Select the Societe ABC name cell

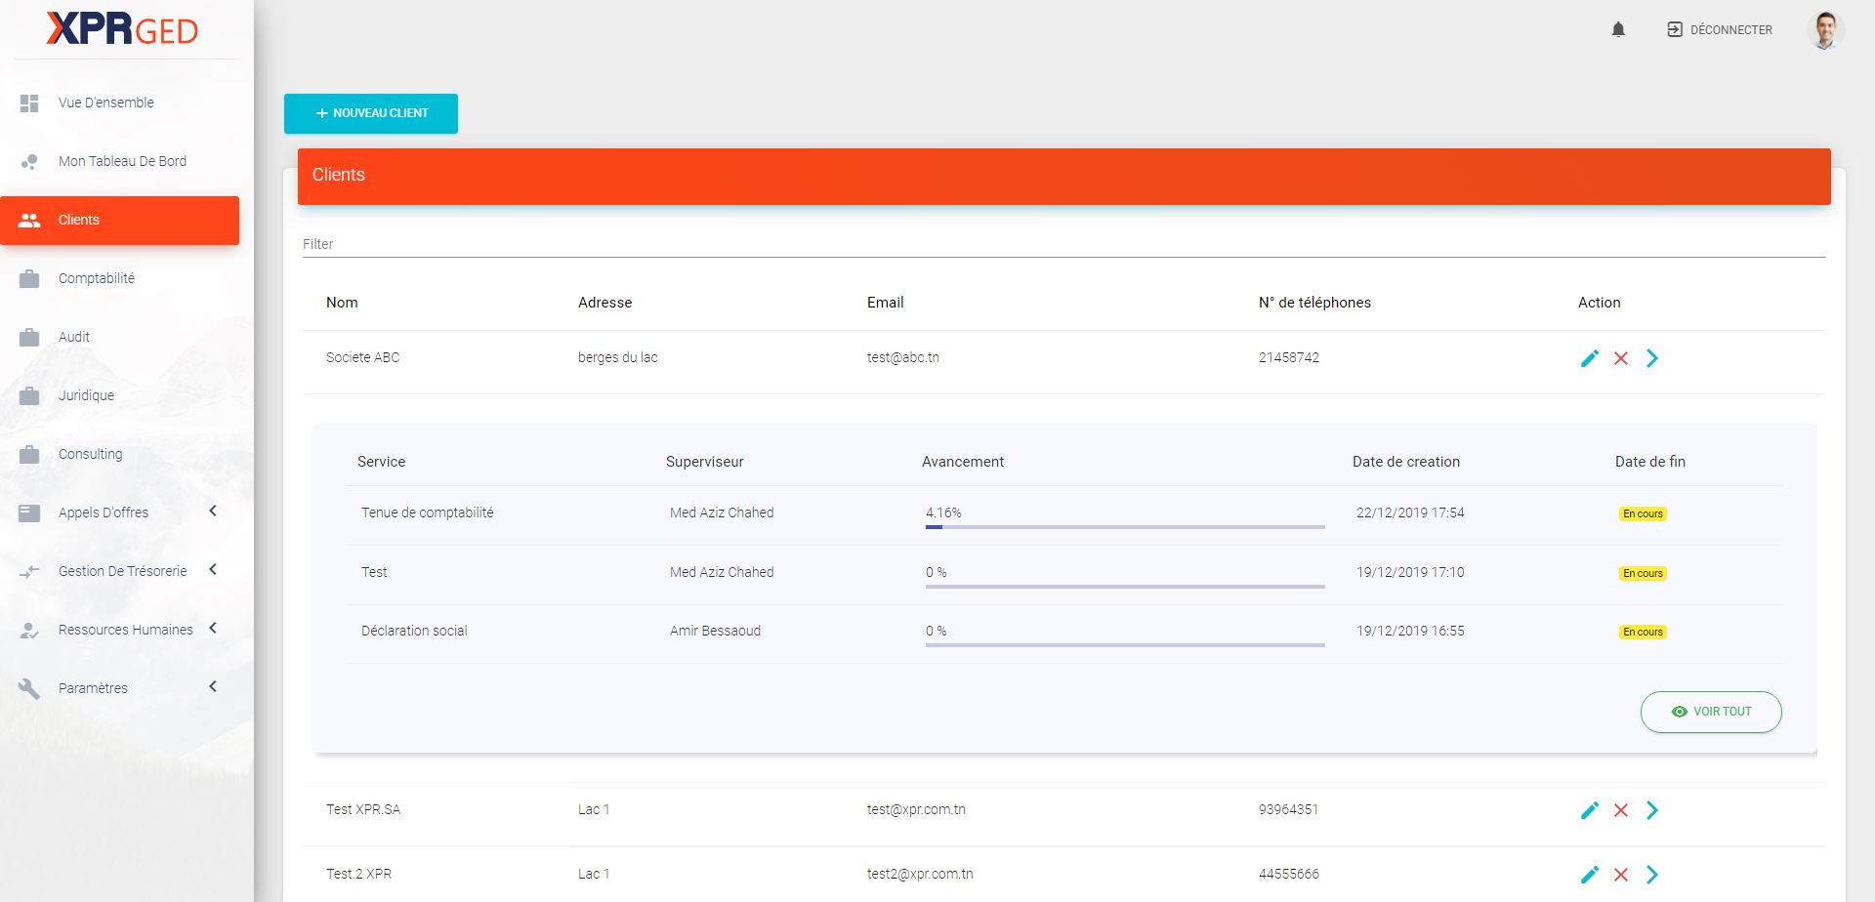(362, 357)
